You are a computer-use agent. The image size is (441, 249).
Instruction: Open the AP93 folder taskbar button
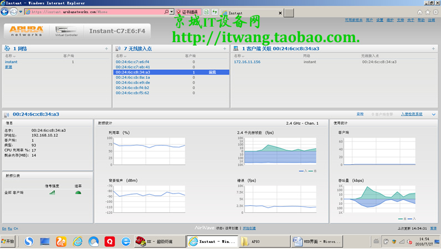pos(264,241)
